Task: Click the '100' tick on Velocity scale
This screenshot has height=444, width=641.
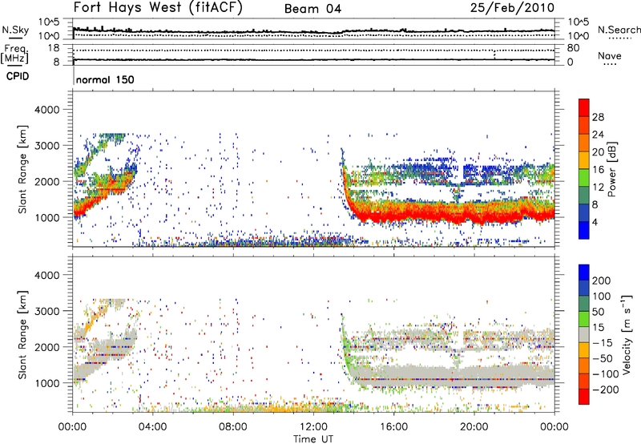Action: pyautogui.click(x=602, y=296)
